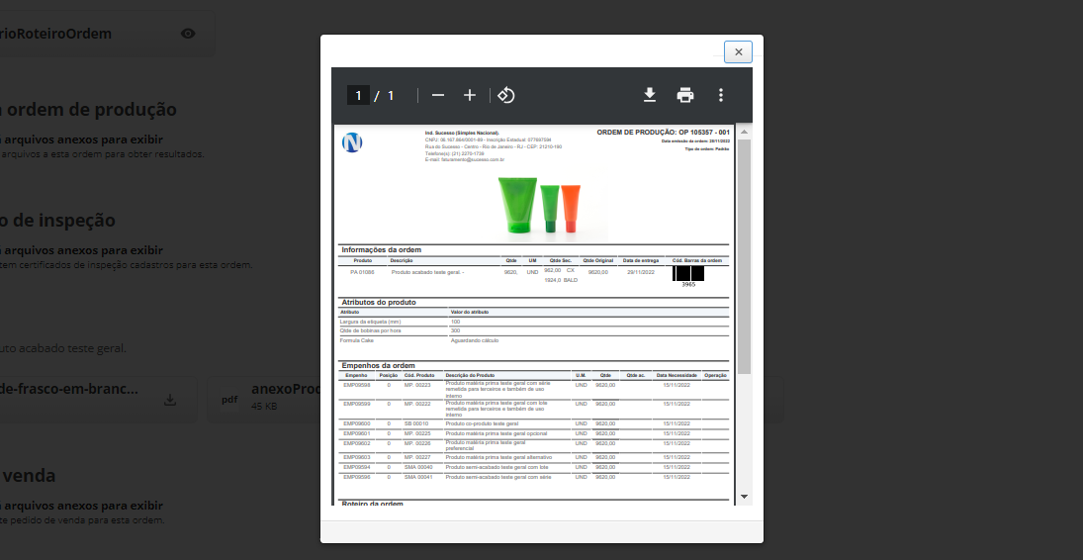Click product code 'PA 01086' cell
The height and width of the screenshot is (560, 1083).
pos(362,272)
